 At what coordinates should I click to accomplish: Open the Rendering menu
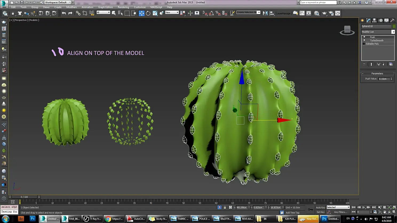tap(123, 7)
